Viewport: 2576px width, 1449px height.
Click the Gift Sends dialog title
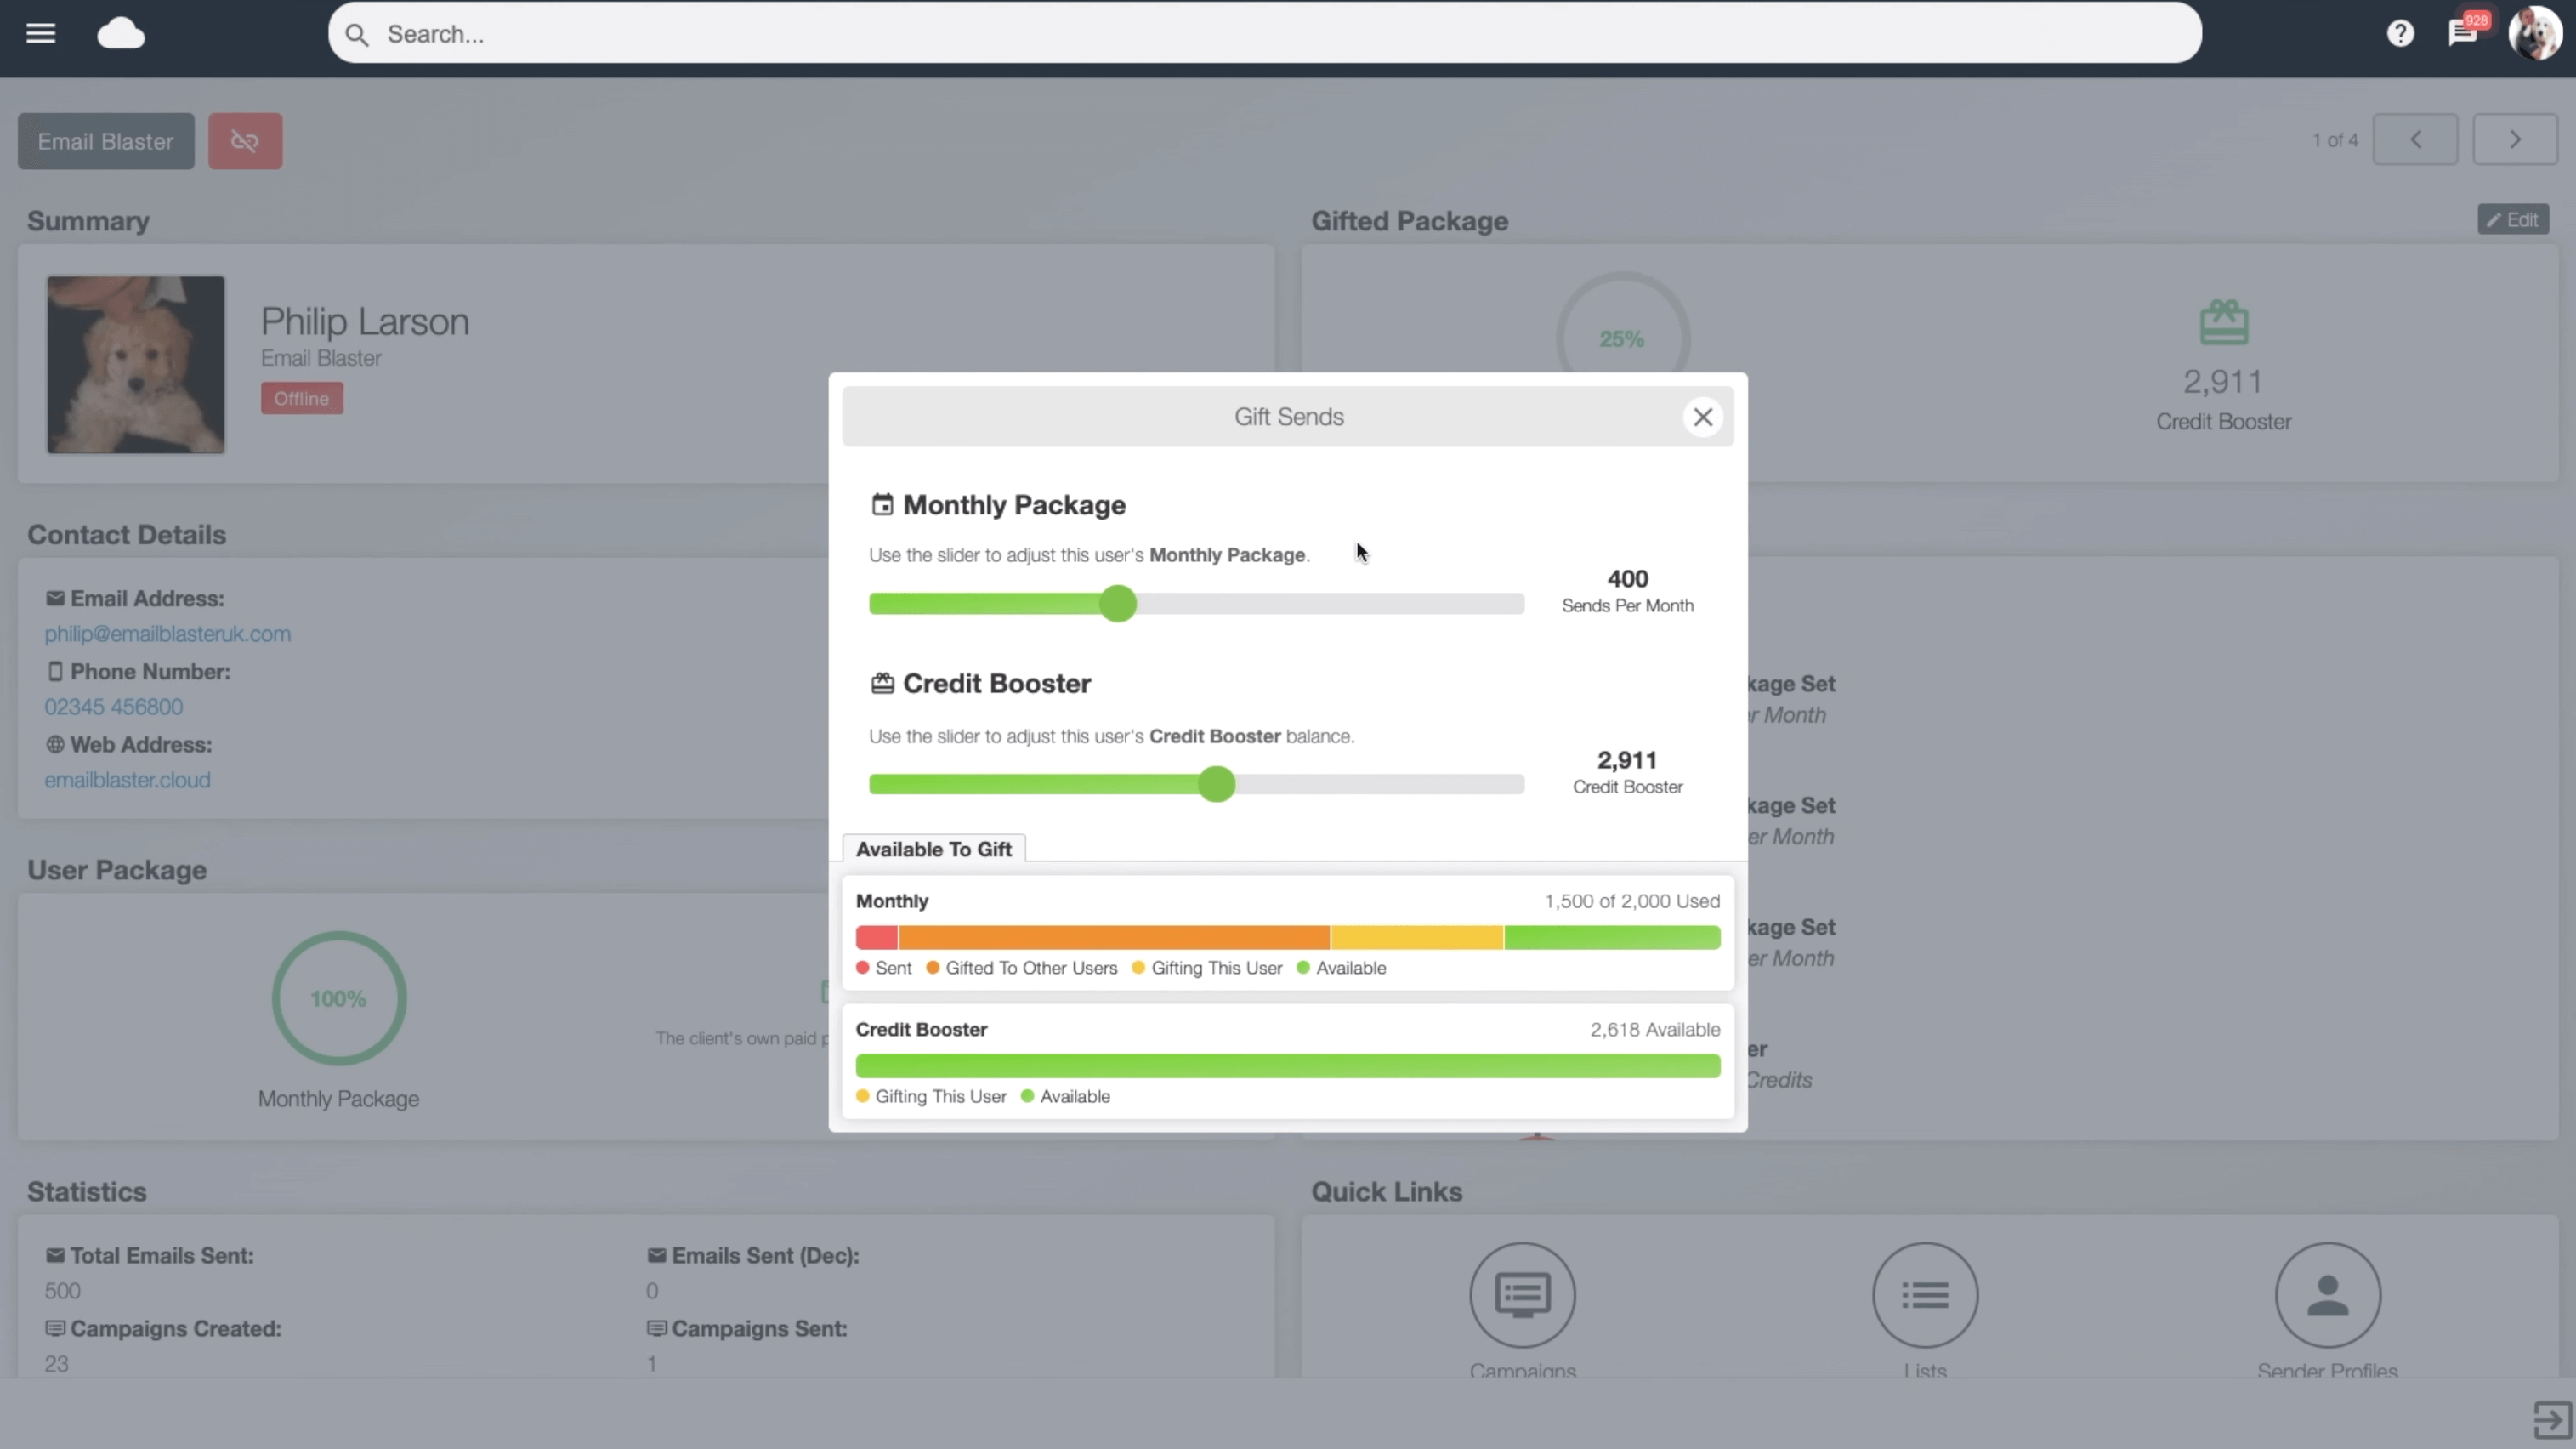coord(1288,417)
